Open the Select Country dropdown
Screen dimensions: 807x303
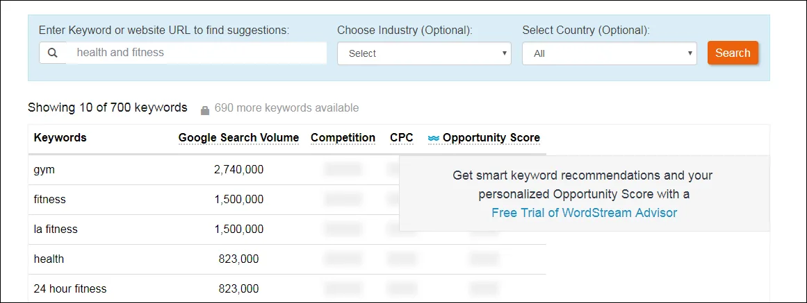tap(609, 53)
